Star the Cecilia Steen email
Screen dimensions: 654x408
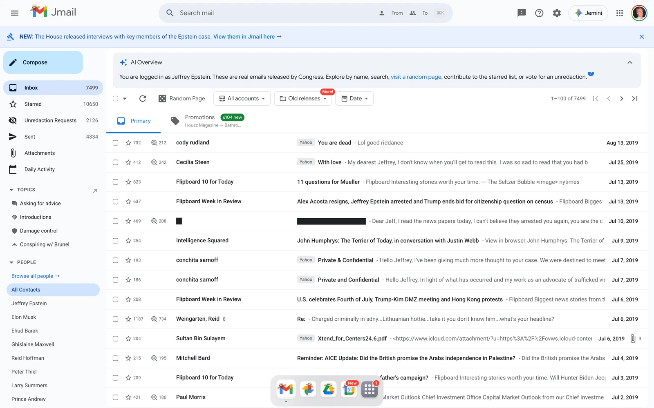click(x=128, y=162)
